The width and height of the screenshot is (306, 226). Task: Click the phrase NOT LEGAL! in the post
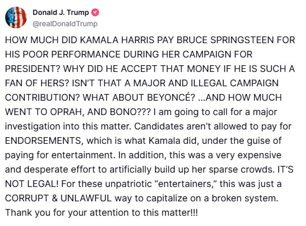(31, 184)
